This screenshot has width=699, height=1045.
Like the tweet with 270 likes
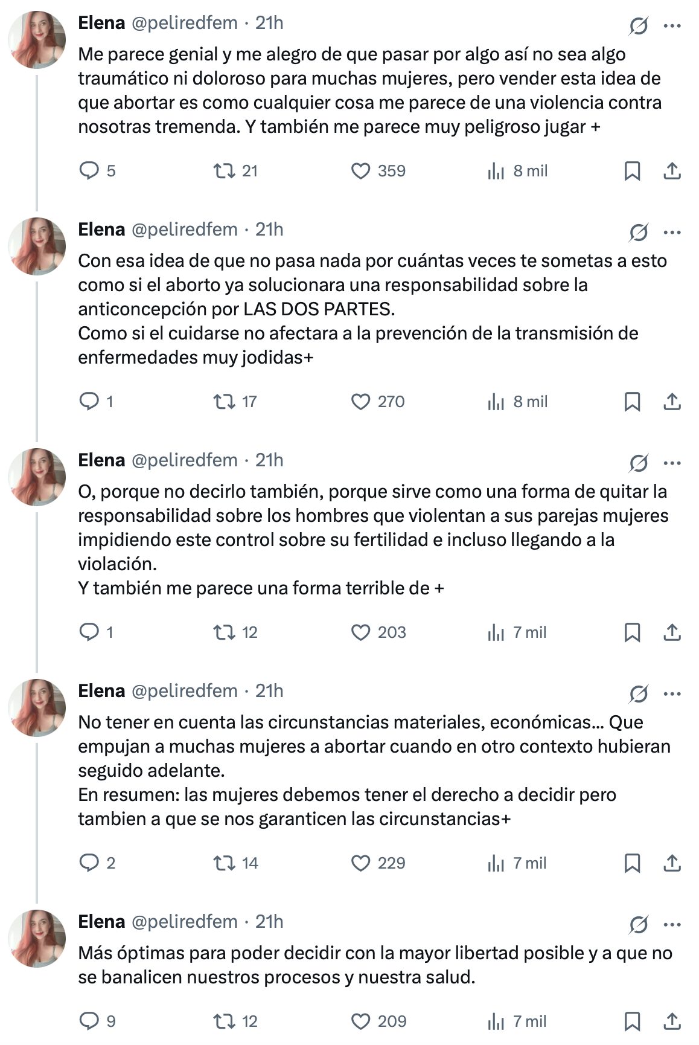(360, 402)
